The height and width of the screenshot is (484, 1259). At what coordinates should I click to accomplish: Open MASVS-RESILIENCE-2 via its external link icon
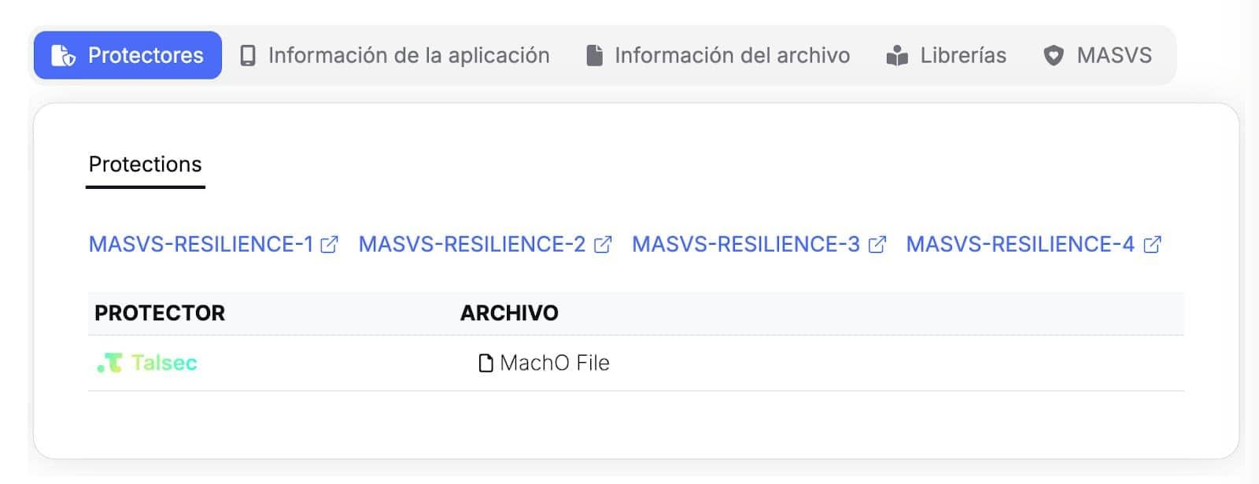(x=602, y=244)
